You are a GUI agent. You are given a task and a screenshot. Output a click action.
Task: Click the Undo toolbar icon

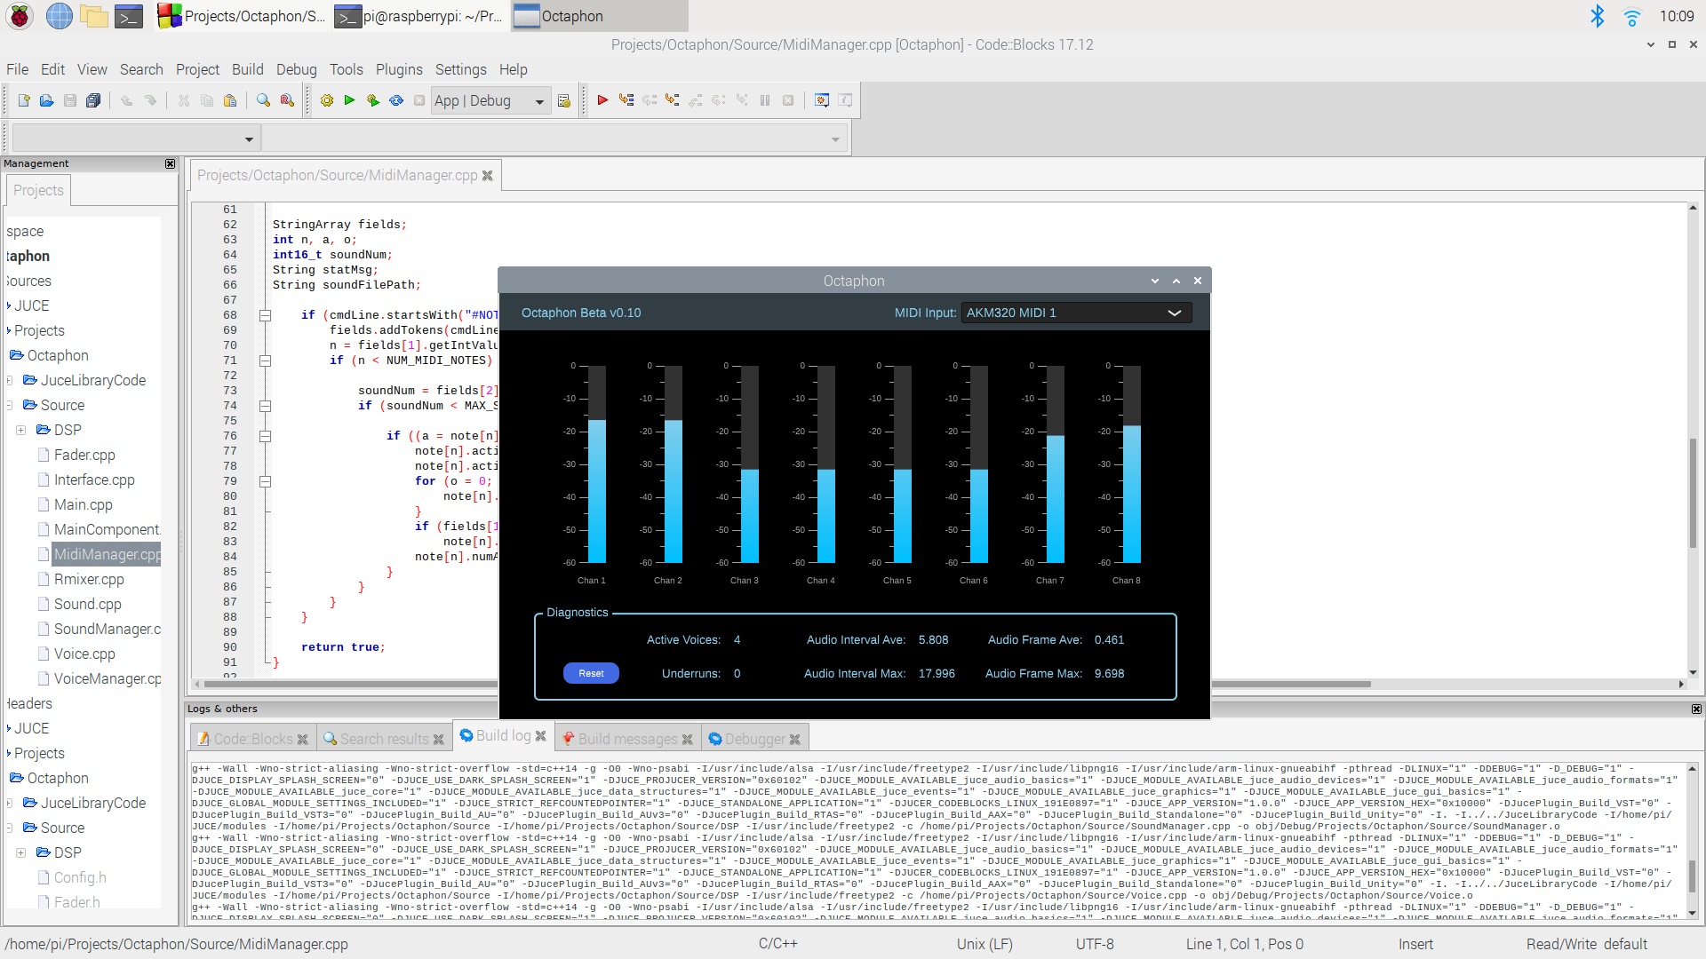pos(127,100)
